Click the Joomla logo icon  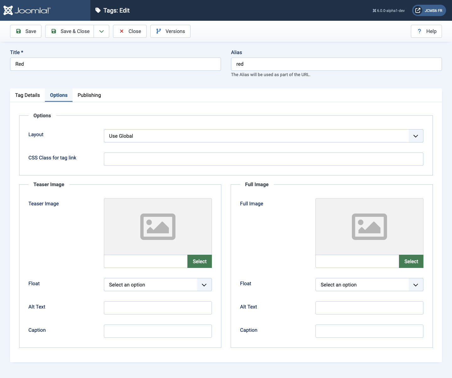click(8, 10)
